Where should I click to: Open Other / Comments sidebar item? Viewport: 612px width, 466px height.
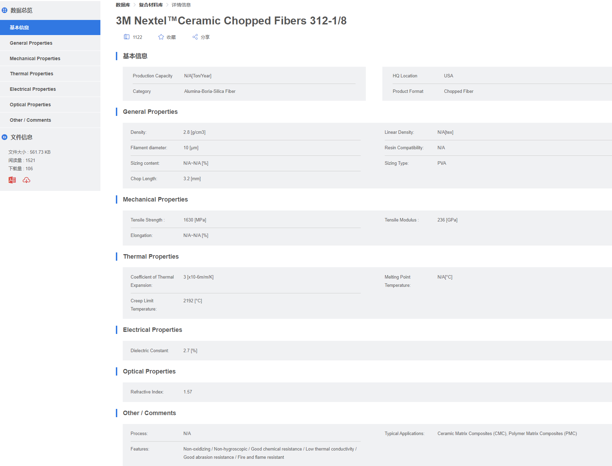click(50, 120)
